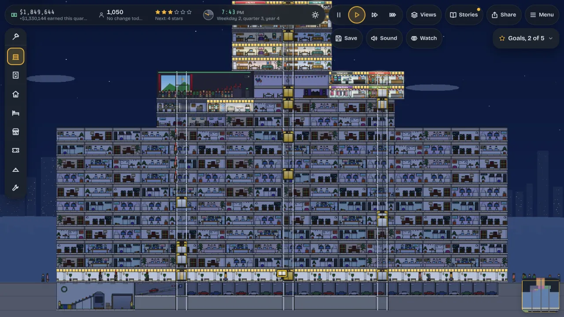This screenshot has width=564, height=317.
Task: Select the wrench maintenance tool
Action: [x=15, y=188]
